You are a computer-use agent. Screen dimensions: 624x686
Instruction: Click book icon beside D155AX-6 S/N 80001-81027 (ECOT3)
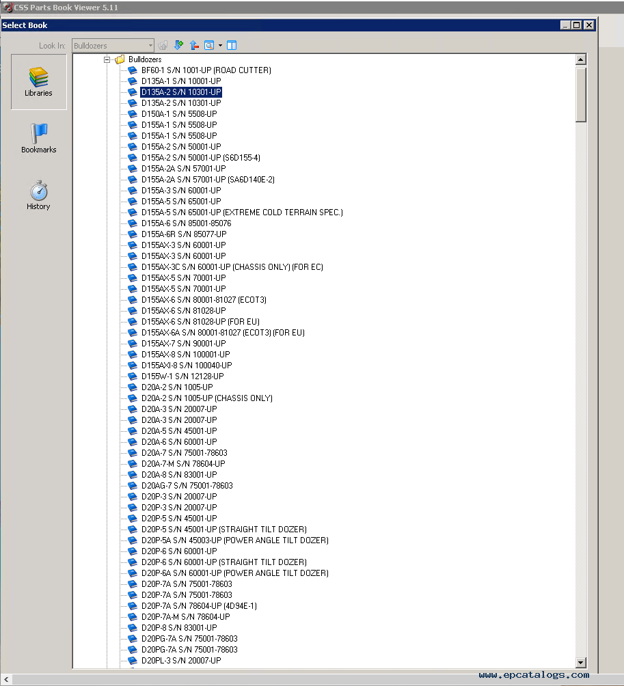tap(132, 300)
